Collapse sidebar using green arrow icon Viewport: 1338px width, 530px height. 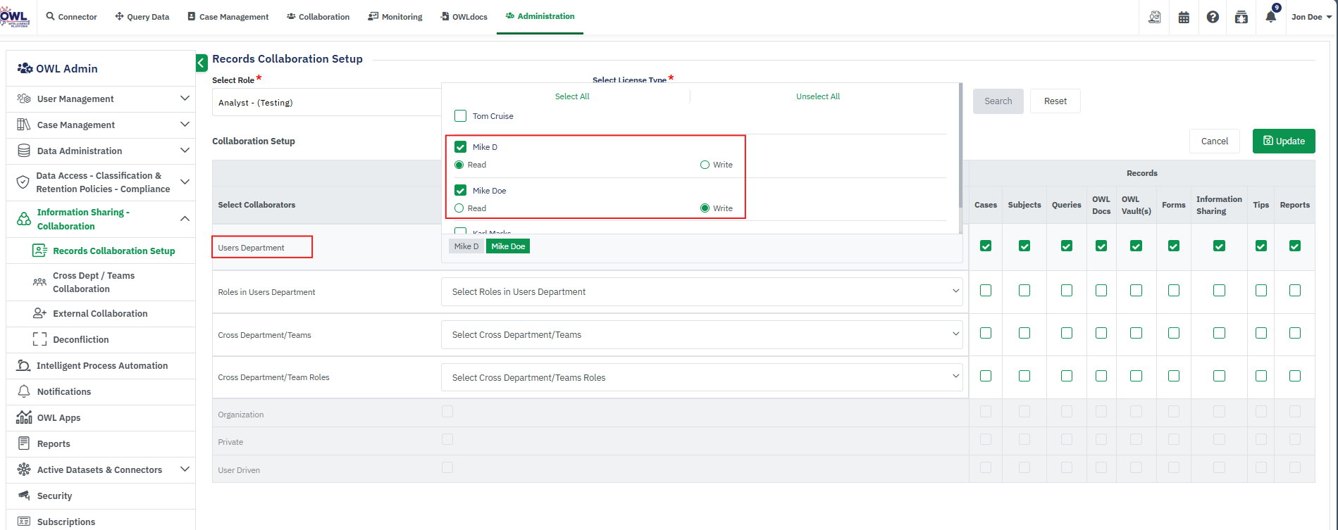pyautogui.click(x=202, y=63)
